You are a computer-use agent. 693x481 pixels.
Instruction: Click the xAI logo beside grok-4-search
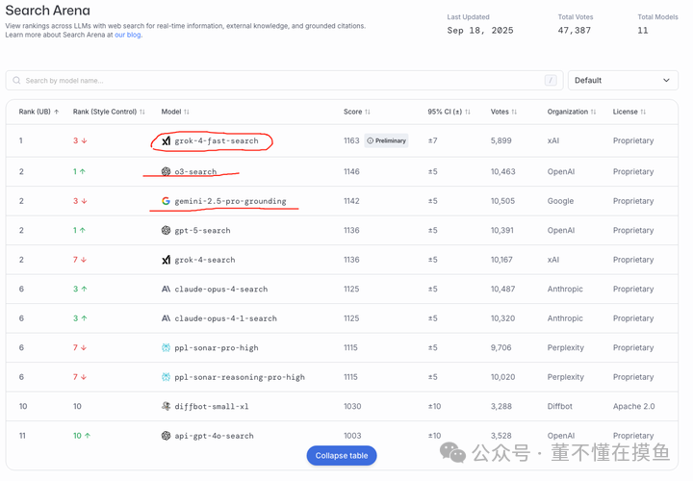coord(166,260)
